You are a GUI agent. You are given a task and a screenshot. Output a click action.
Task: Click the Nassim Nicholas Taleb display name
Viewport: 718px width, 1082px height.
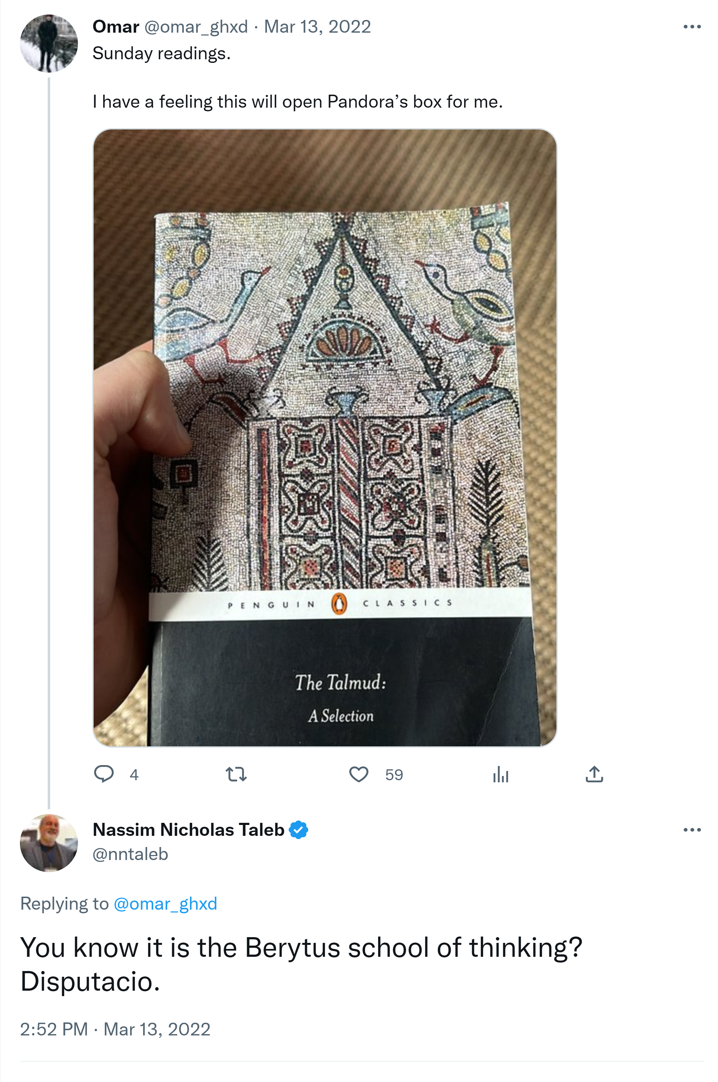click(x=189, y=830)
